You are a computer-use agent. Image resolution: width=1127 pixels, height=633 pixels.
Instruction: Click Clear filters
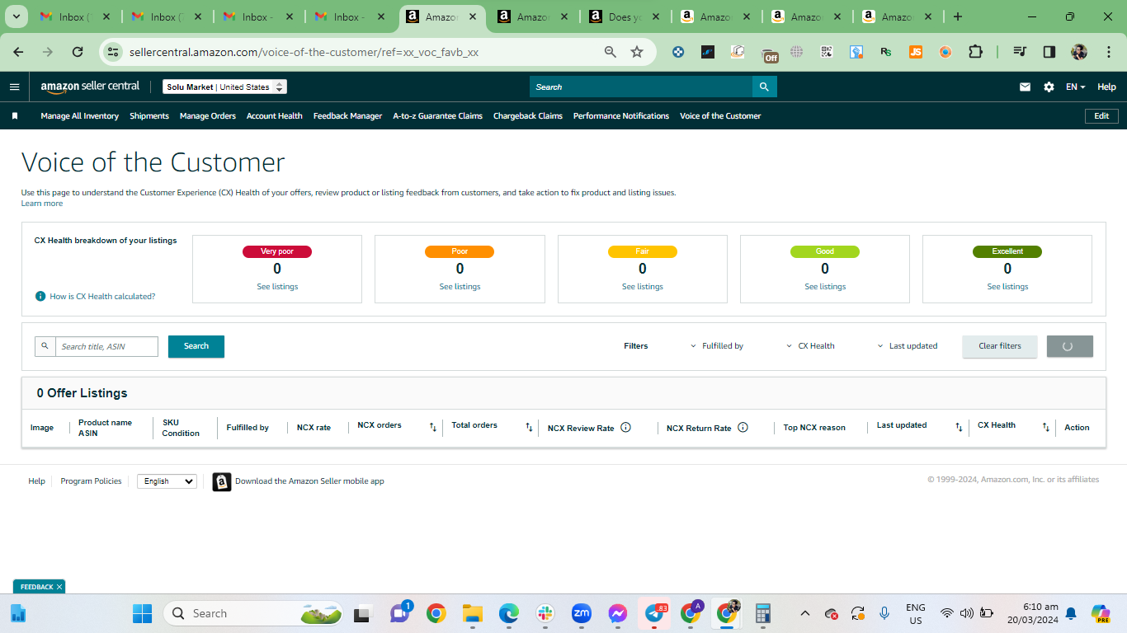tap(1000, 346)
